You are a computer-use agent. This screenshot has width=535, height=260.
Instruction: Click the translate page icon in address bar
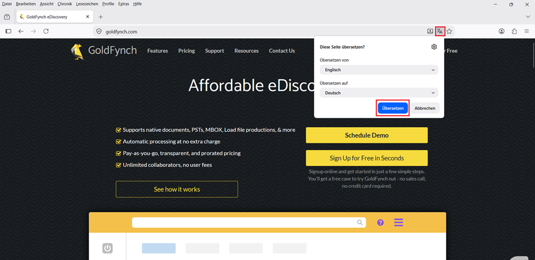pyautogui.click(x=440, y=32)
